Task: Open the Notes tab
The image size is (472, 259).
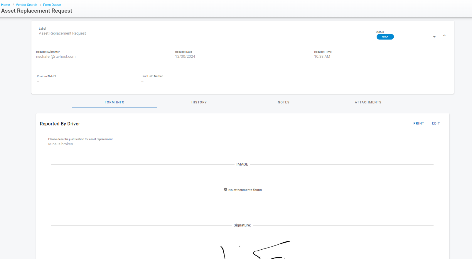Action: pos(284,103)
